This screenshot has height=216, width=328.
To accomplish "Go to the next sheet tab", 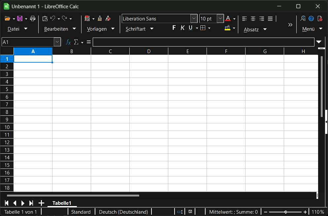I will pyautogui.click(x=23, y=203).
